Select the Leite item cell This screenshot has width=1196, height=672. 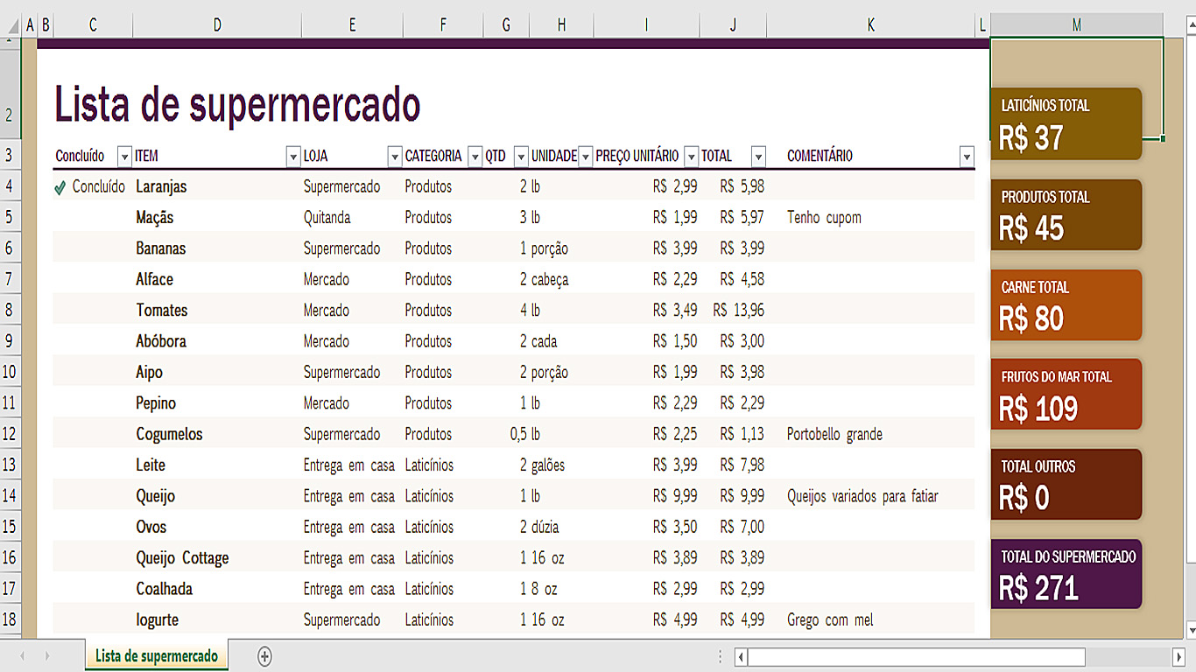pos(217,465)
